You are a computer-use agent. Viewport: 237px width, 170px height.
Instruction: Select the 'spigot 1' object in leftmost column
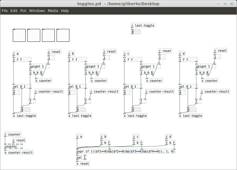(x=39, y=67)
